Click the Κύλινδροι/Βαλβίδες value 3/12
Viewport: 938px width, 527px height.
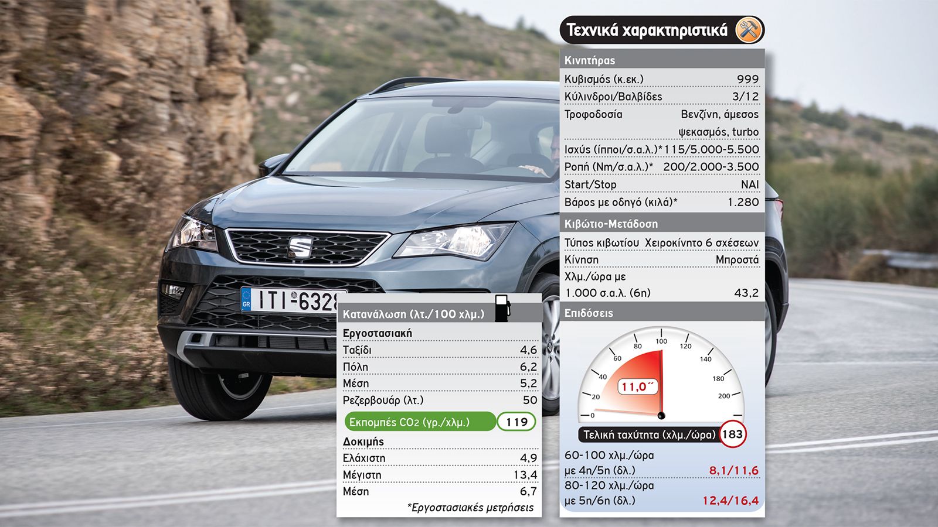point(746,97)
